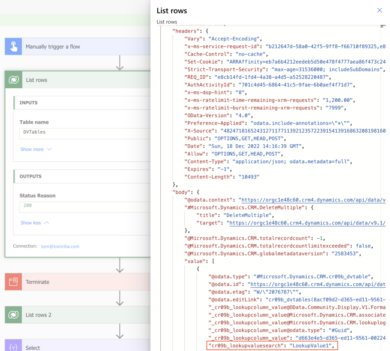Collapse outputs with Show less
Viewport: 390px width, 351px height.
pyautogui.click(x=35, y=223)
